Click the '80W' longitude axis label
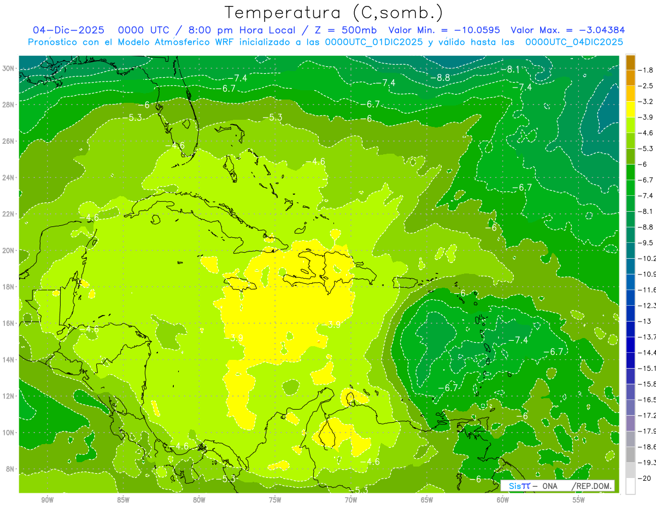Screen dimensions: 656x507 (x=199, y=500)
